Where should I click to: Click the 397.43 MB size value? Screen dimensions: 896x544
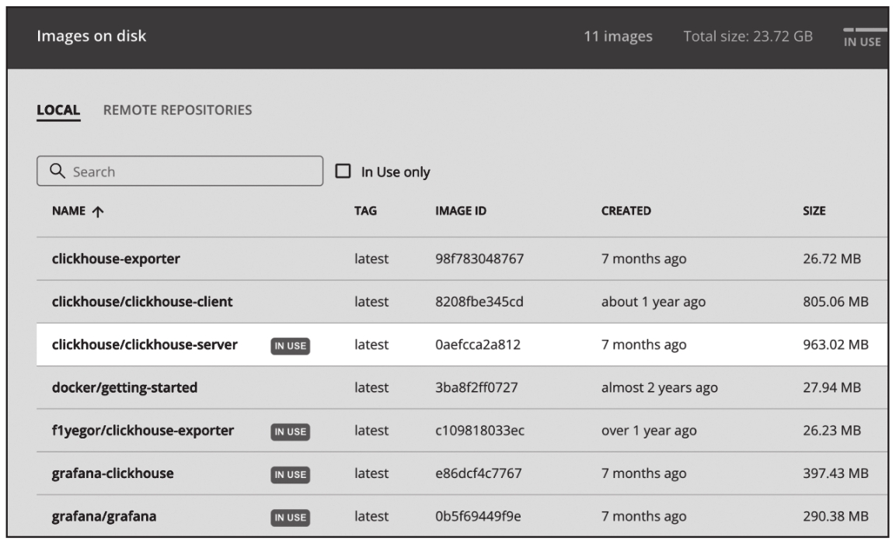835,473
